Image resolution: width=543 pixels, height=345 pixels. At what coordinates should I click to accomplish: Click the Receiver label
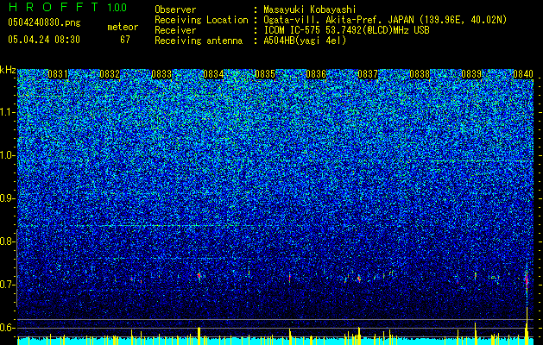coord(175,30)
